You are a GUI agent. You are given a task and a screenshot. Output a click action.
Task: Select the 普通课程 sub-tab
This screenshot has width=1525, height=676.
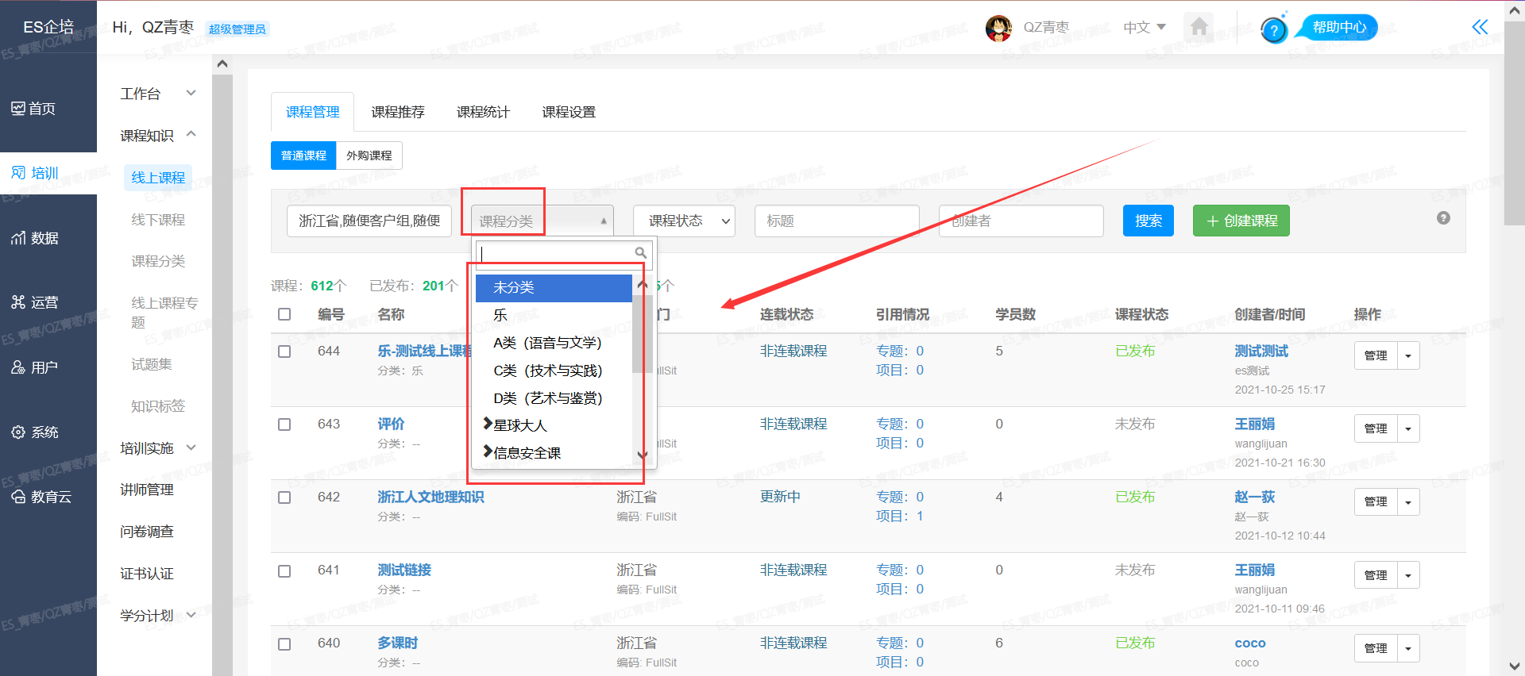click(303, 156)
